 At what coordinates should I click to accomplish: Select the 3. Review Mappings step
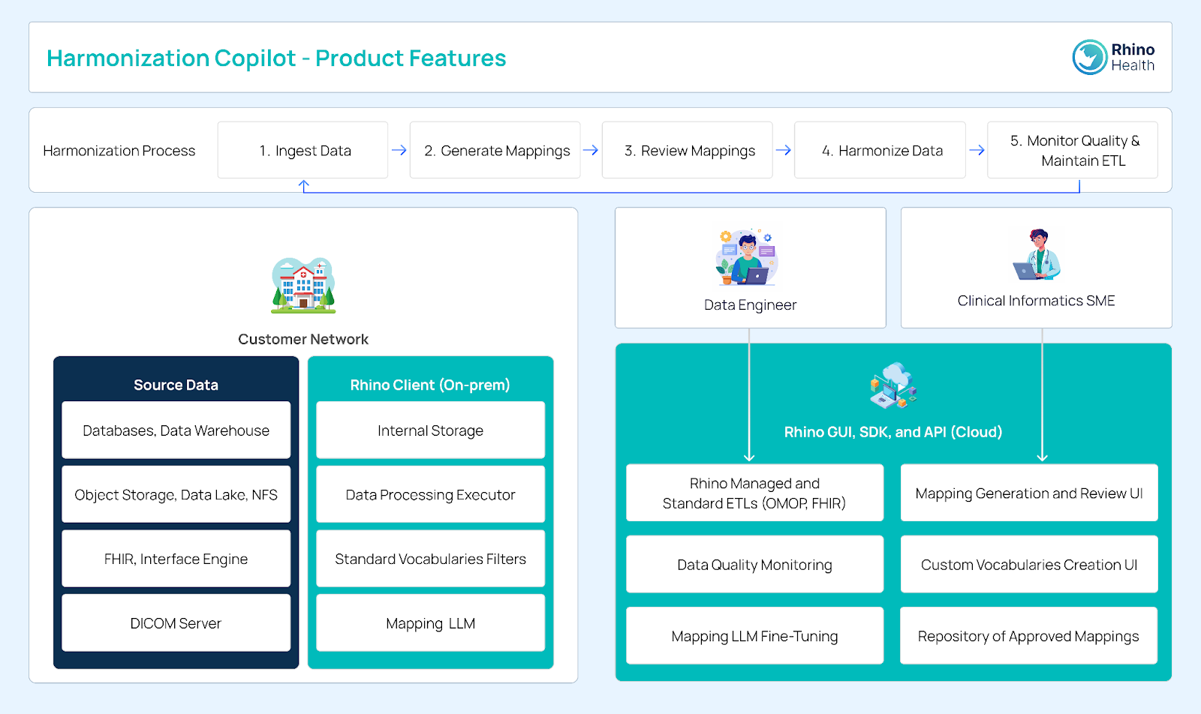point(688,150)
